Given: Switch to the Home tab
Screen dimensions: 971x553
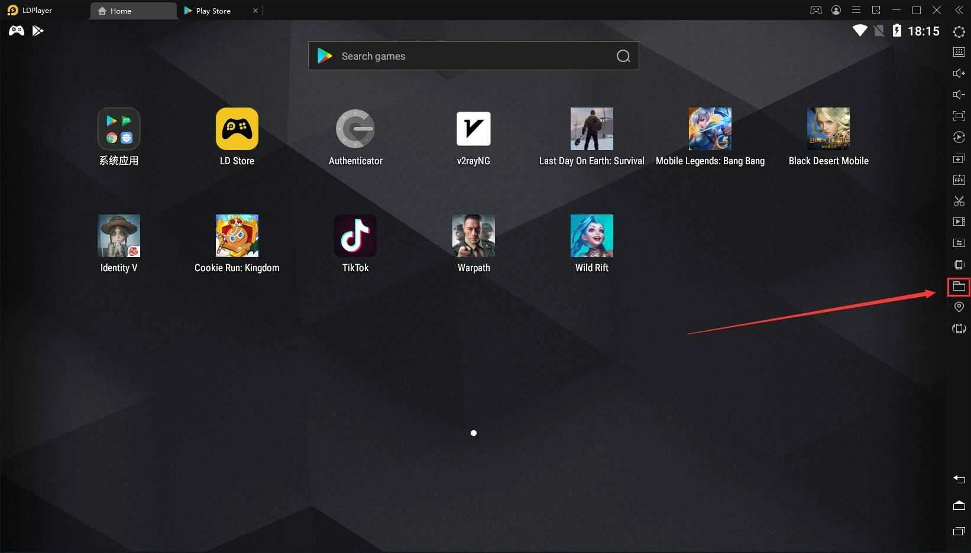Looking at the screenshot, I should [x=133, y=11].
